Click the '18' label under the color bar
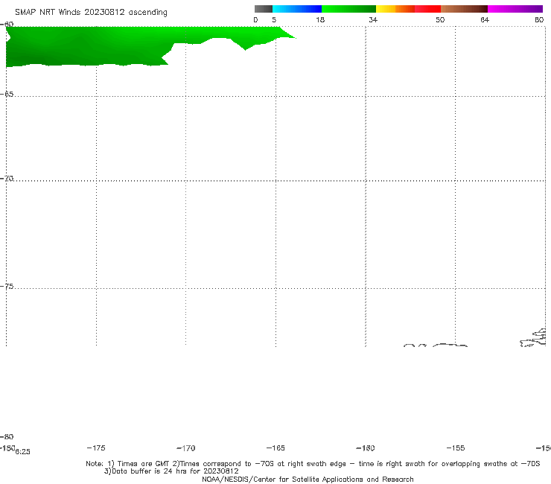Screen dimensions: 551x484 click(x=320, y=19)
